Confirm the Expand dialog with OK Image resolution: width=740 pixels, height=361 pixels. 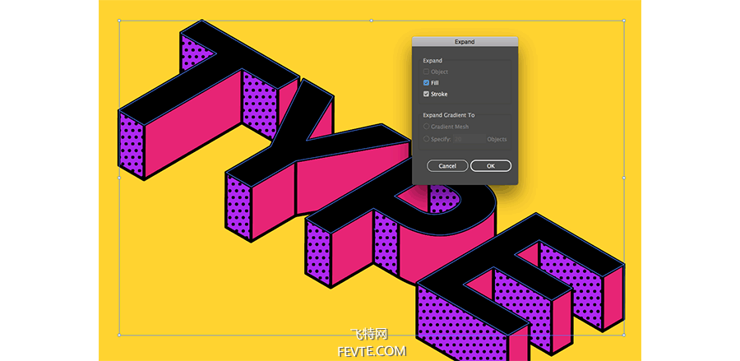(x=491, y=165)
